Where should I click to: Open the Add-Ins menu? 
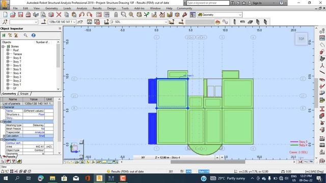click(x=139, y=8)
